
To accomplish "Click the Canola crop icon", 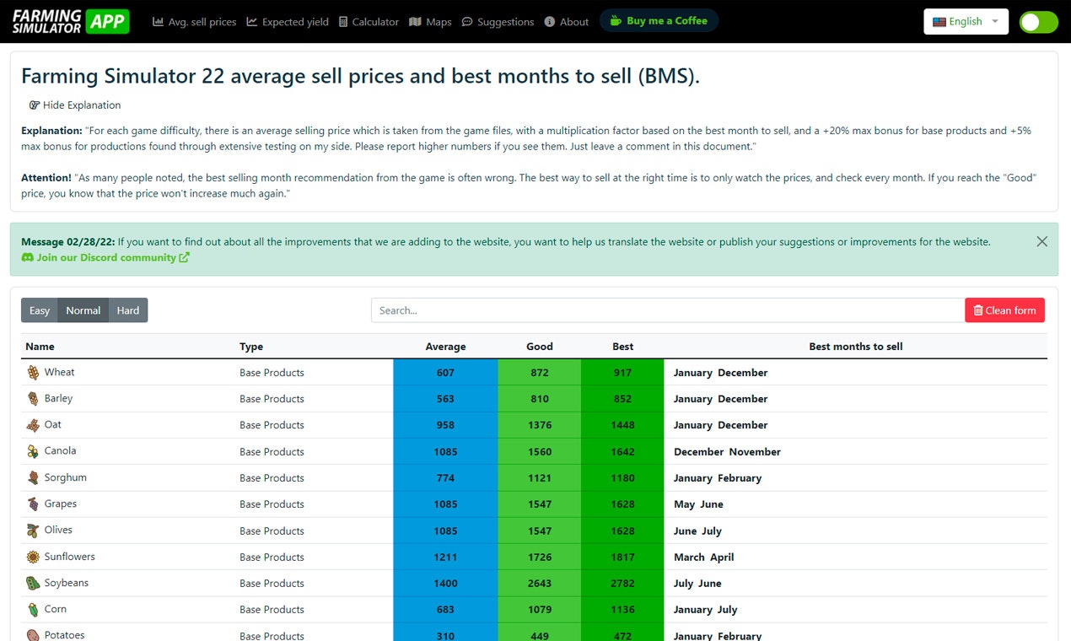I will (x=33, y=451).
